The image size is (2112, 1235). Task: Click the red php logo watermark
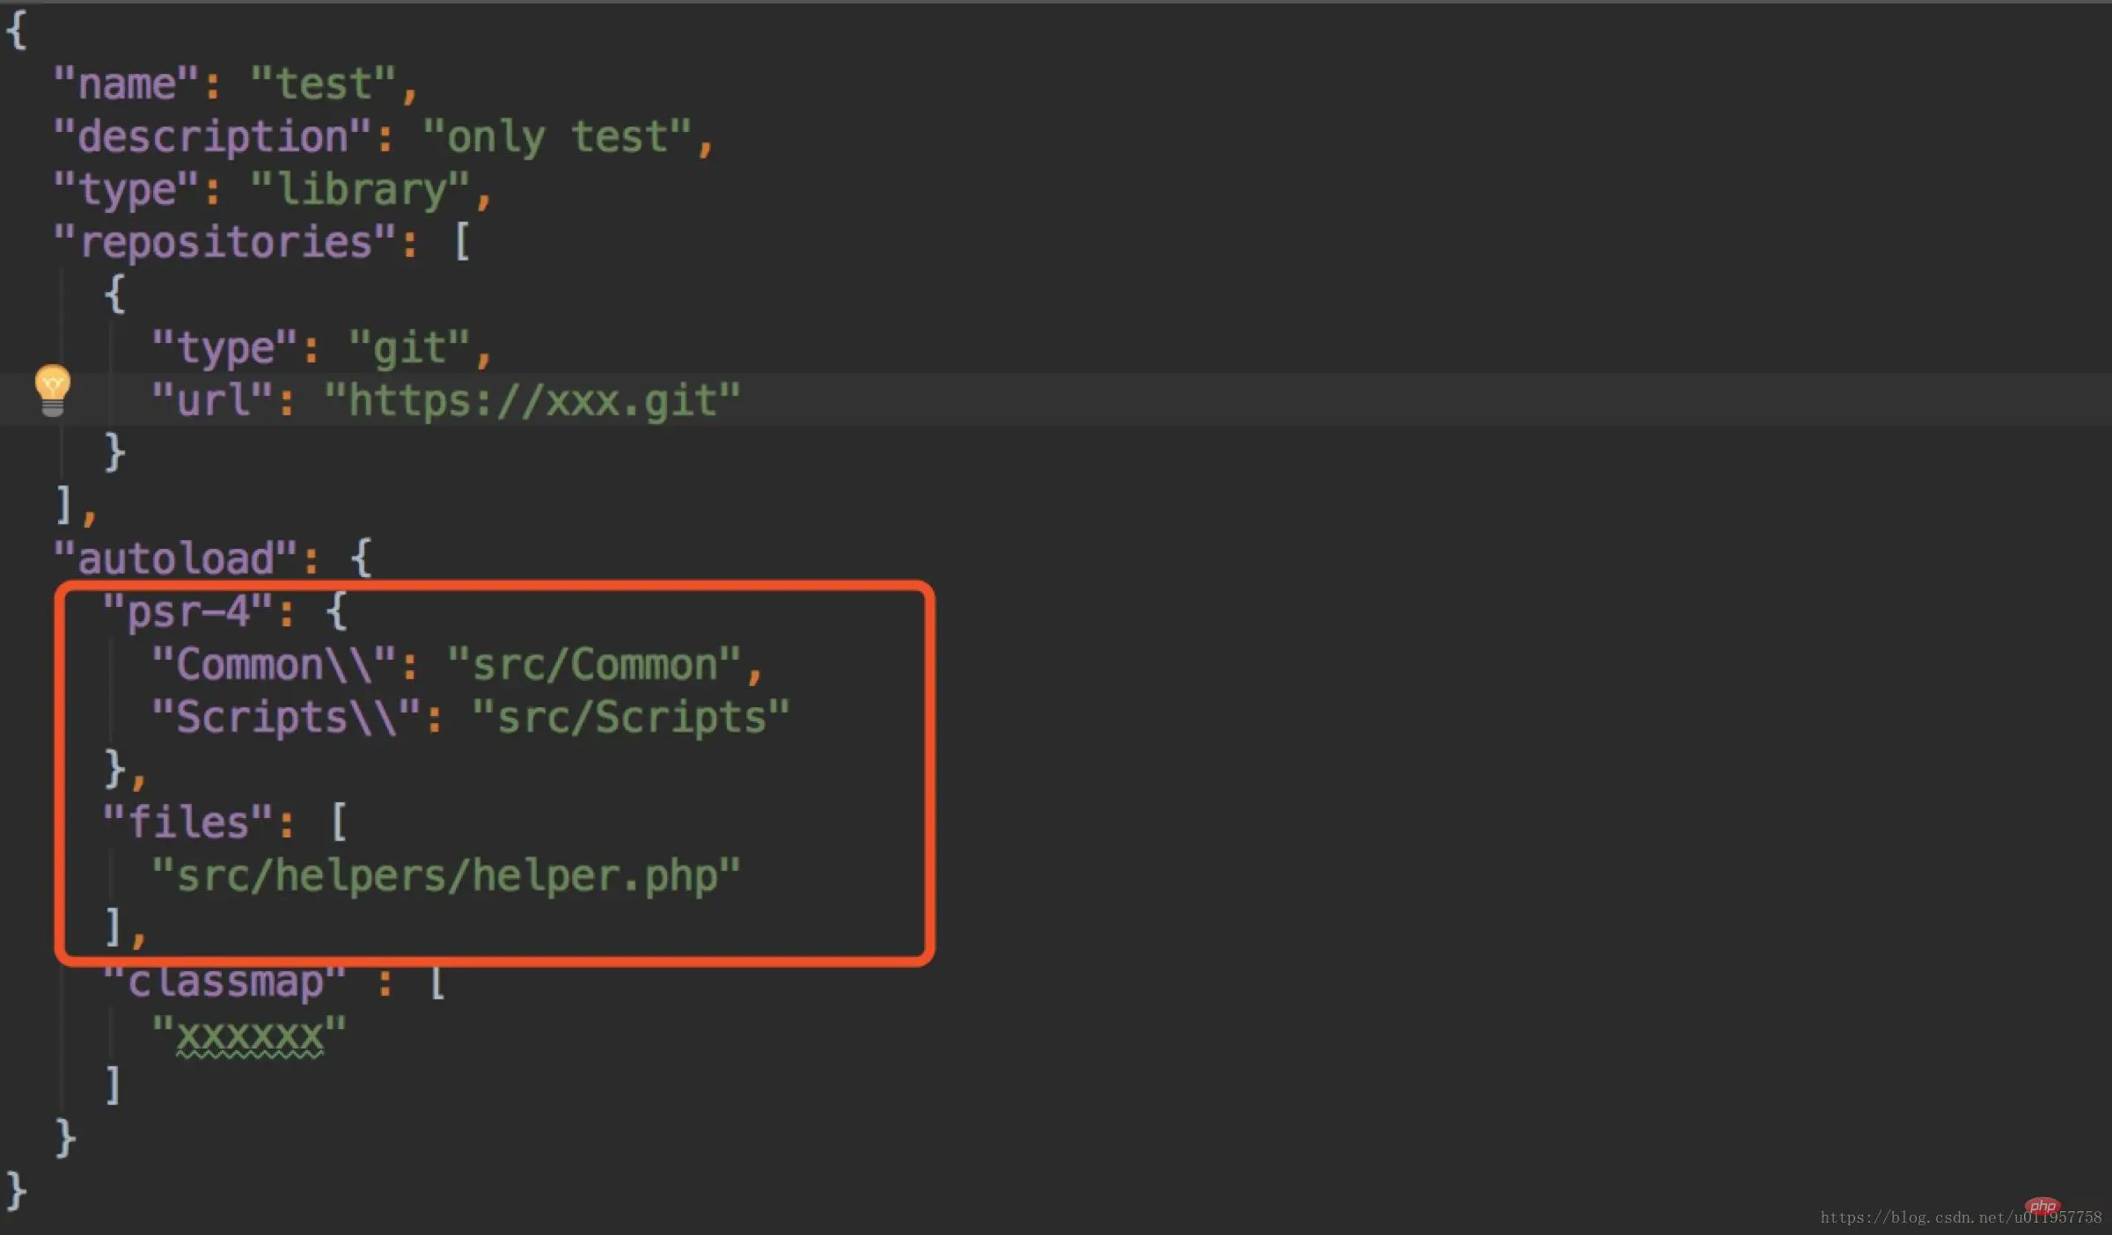2042,1205
